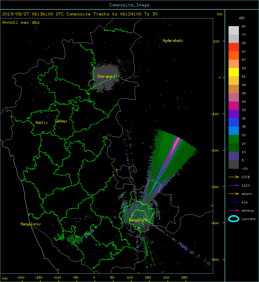Pick the magenta 39-42 dBZ swatch
Image resolution: width=259 pixels, height=282 pixels.
point(234,105)
